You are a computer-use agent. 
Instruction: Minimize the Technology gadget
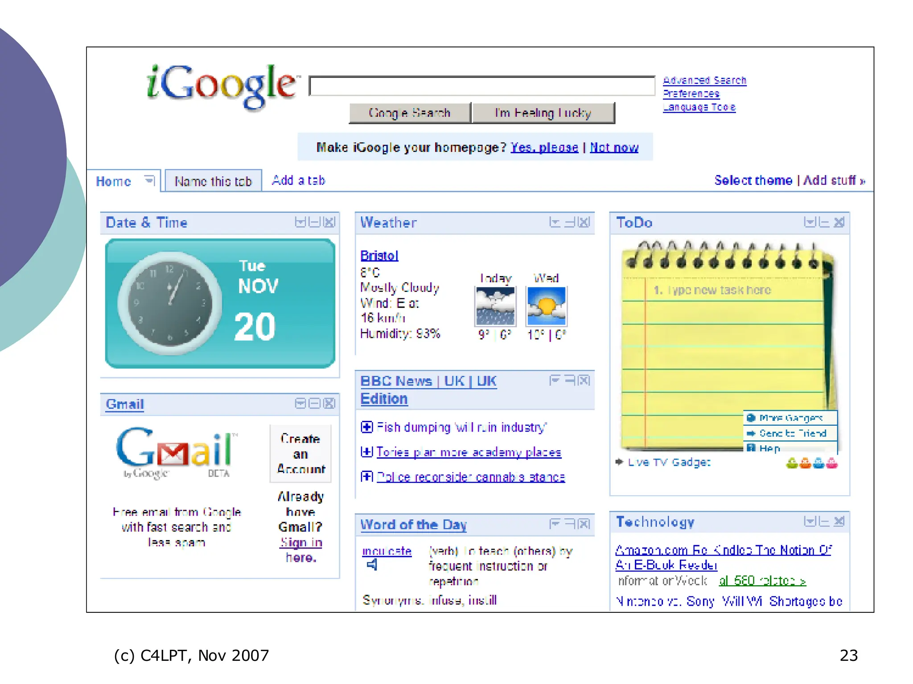point(824,521)
